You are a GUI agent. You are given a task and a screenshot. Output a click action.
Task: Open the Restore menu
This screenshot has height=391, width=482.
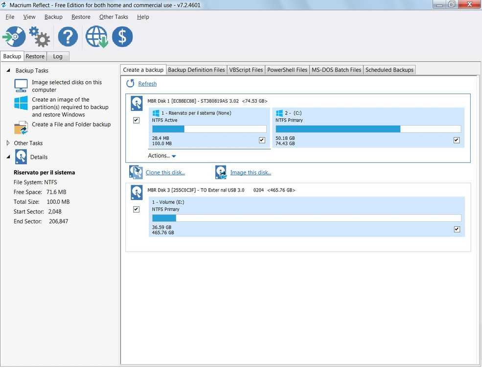pyautogui.click(x=81, y=17)
